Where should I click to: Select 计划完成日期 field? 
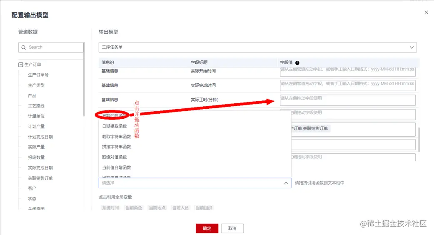tap(40, 137)
